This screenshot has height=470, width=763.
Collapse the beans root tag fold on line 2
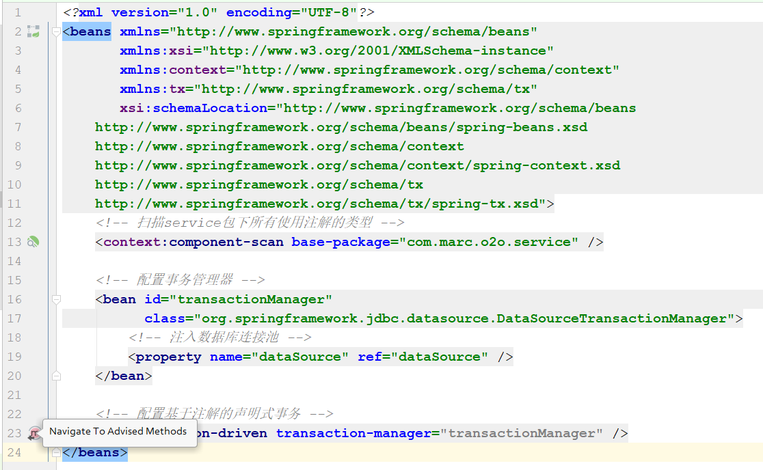57,32
